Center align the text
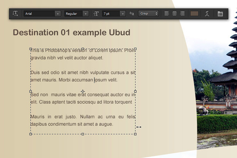Viewport: 237px width, 158px height. tap(174, 14)
